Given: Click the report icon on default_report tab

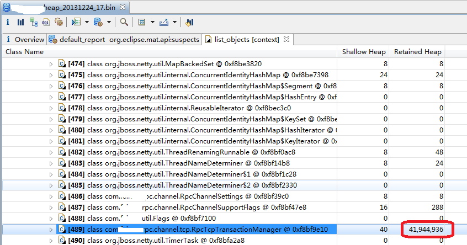Looking at the screenshot, I should tap(52, 39).
